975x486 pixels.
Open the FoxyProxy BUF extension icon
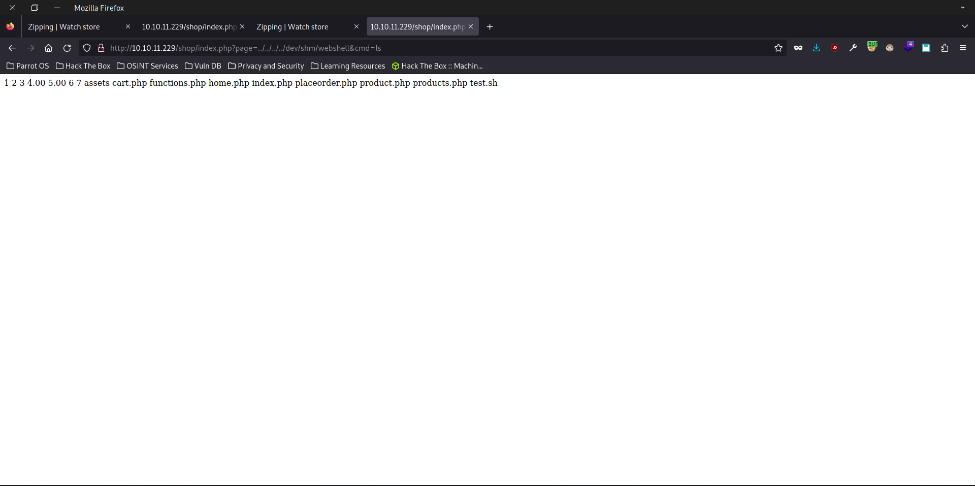click(x=872, y=47)
